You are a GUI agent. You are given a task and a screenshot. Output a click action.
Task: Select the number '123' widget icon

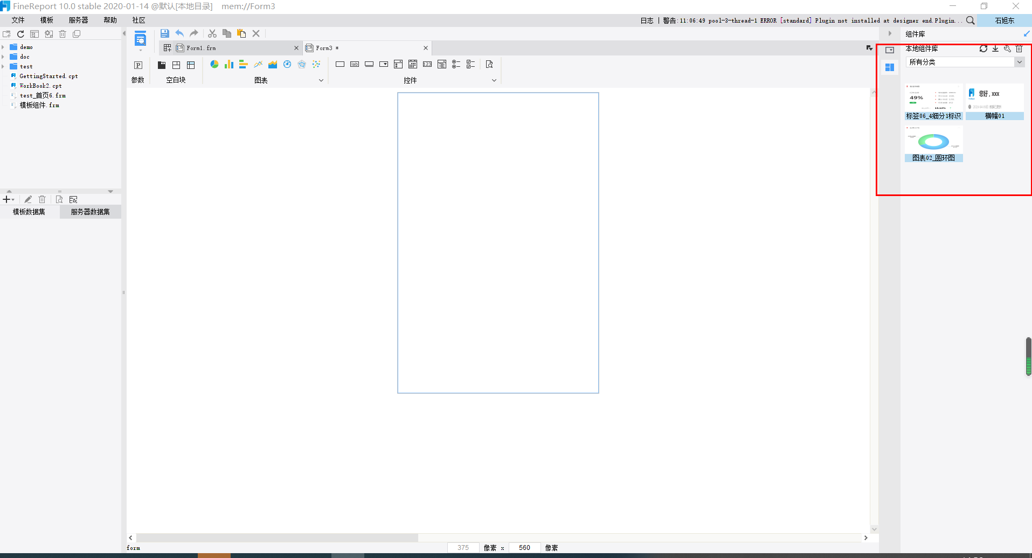click(427, 64)
